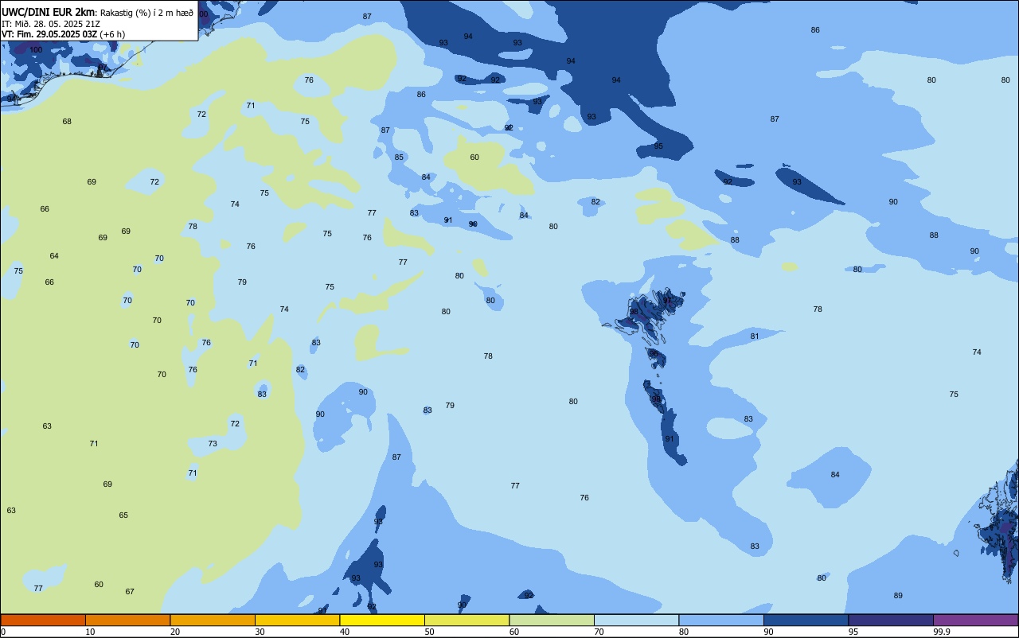Click the map value 65
Screen dimensions: 1019x638
point(123,515)
